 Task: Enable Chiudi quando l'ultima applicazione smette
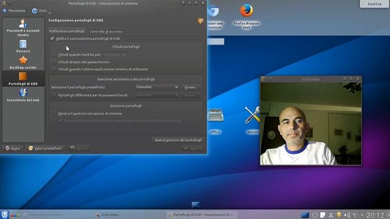[x=54, y=69]
